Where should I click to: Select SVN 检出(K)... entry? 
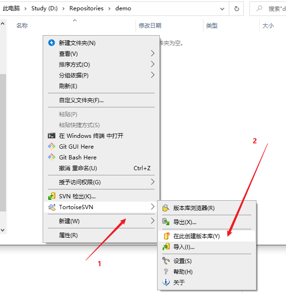[x=101, y=196]
